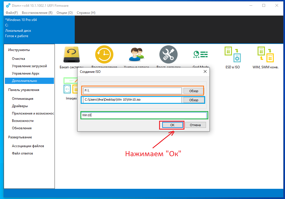Click the Win10.iso output path field
This screenshot has height=199, width=285.
pyautogui.click(x=132, y=100)
